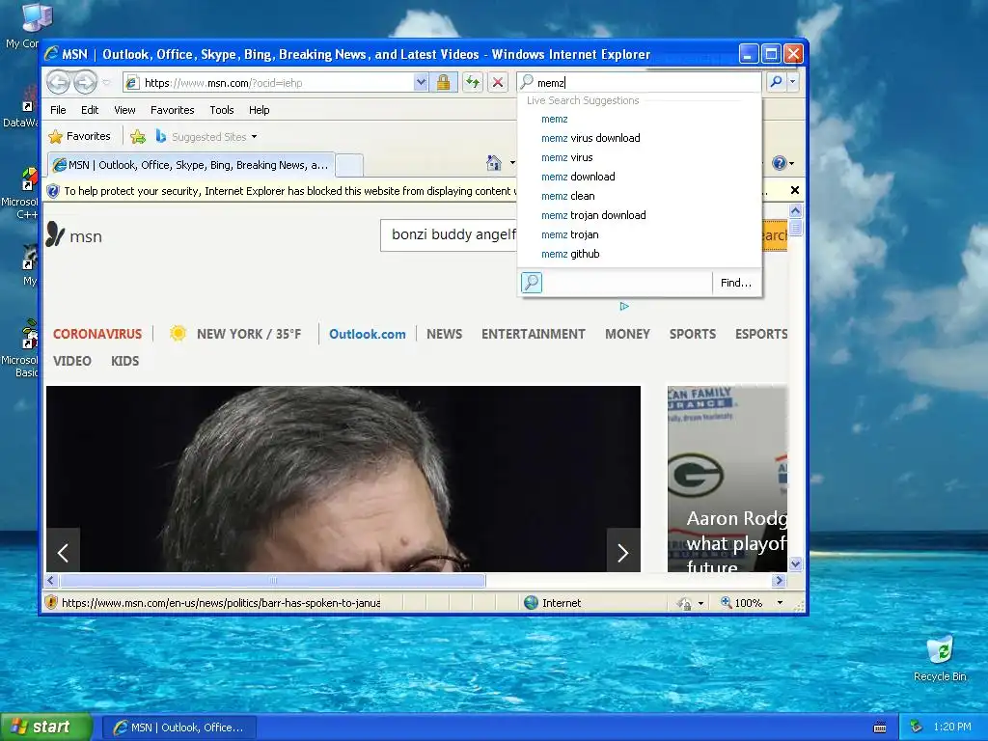Screen dimensions: 988x741
Task: Click the vertical scrollbar up arrow
Action: 795,210
